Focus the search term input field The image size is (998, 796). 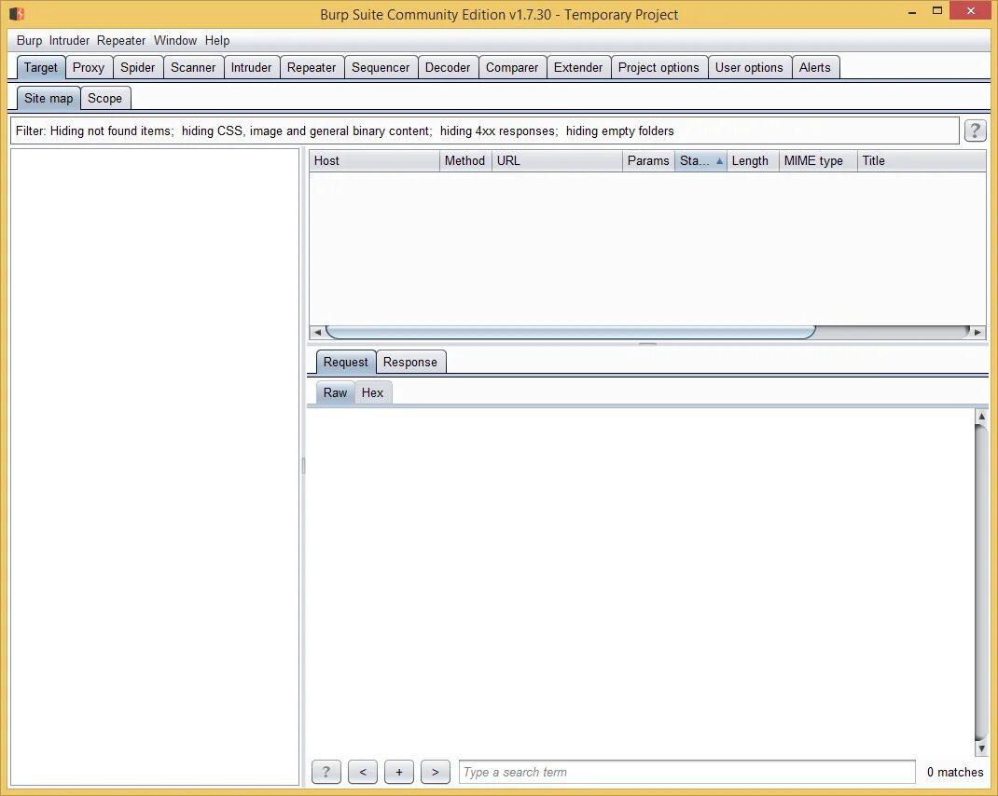click(686, 772)
